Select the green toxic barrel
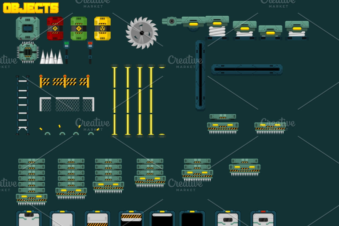 point(79,28)
